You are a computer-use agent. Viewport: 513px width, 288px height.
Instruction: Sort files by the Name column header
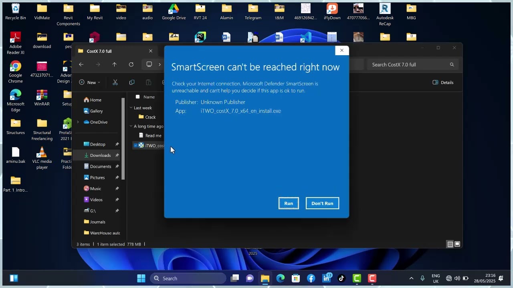coord(149,97)
